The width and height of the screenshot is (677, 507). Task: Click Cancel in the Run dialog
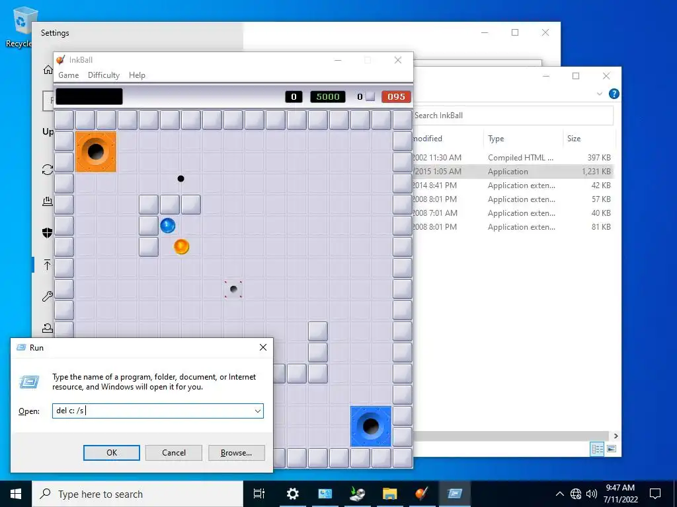pos(174,453)
